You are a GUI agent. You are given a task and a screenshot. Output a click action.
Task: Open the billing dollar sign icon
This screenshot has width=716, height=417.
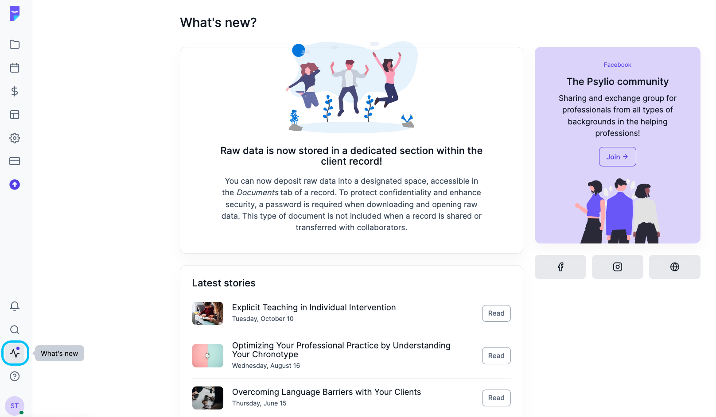click(15, 91)
